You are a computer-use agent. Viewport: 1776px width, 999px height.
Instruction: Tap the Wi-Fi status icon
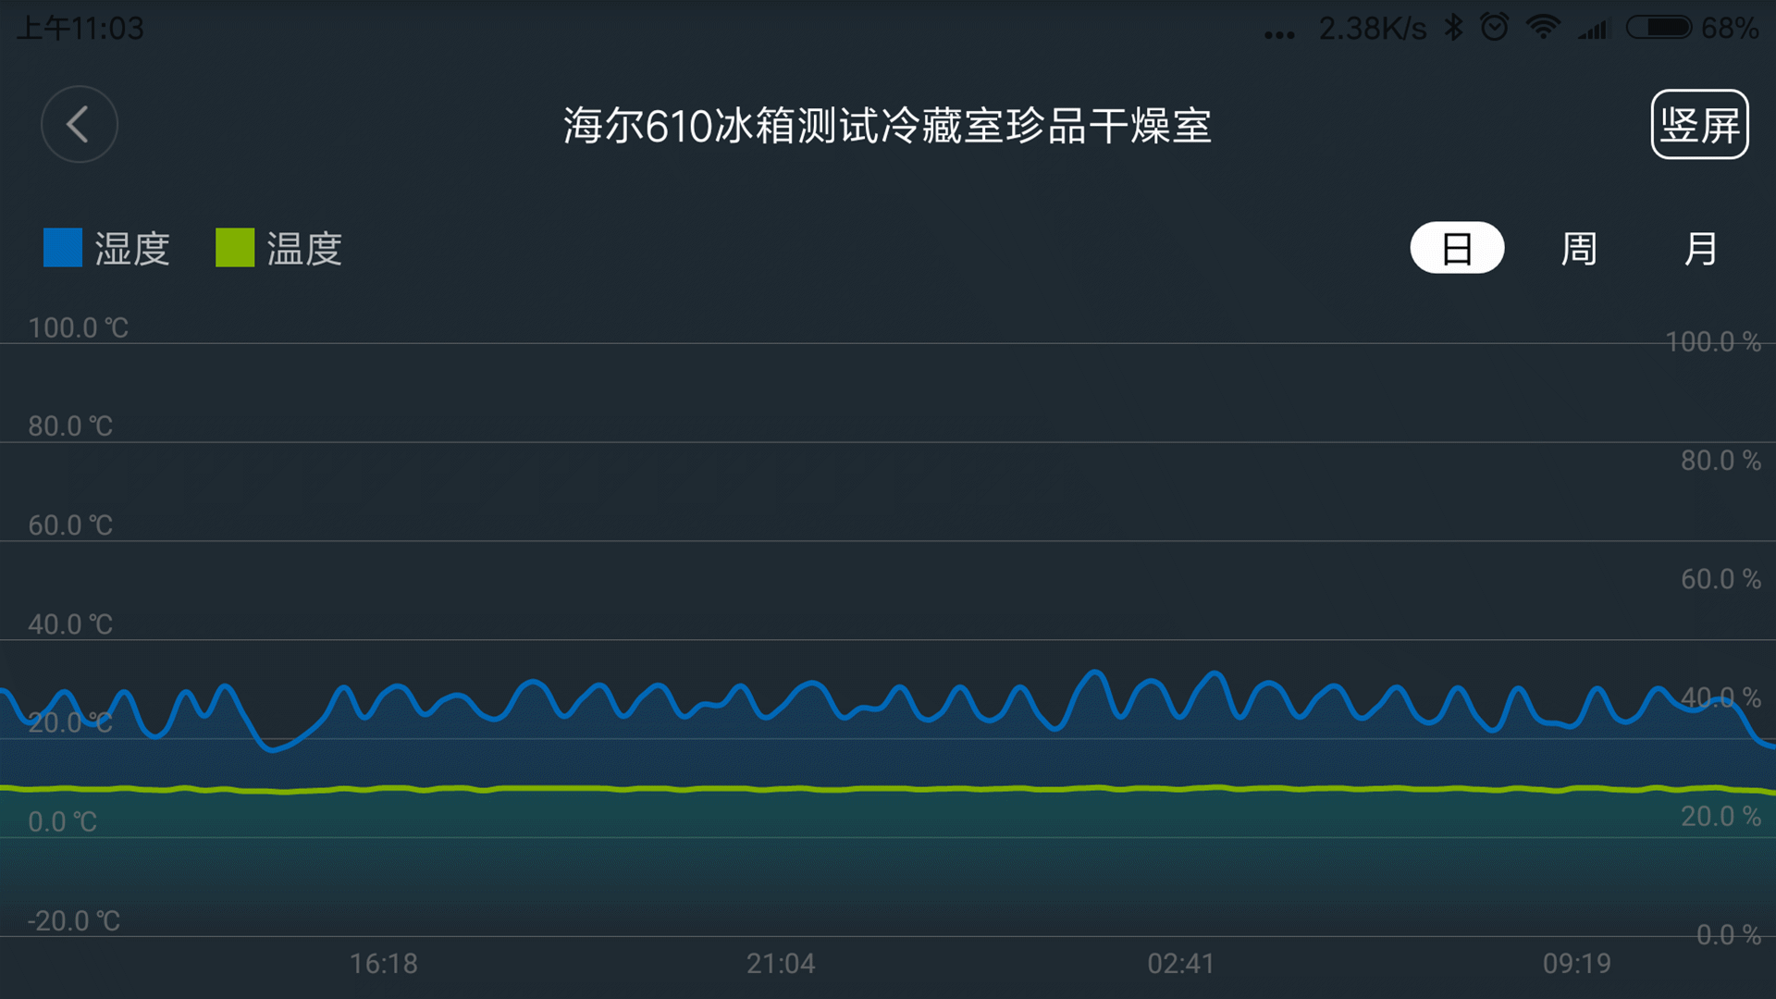point(1543,28)
